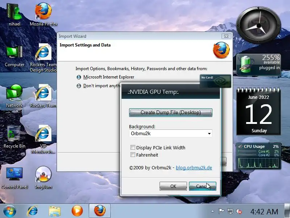This screenshot has width=290, height=218.
Task: Open the nihael user folder icon
Action: (x=14, y=15)
